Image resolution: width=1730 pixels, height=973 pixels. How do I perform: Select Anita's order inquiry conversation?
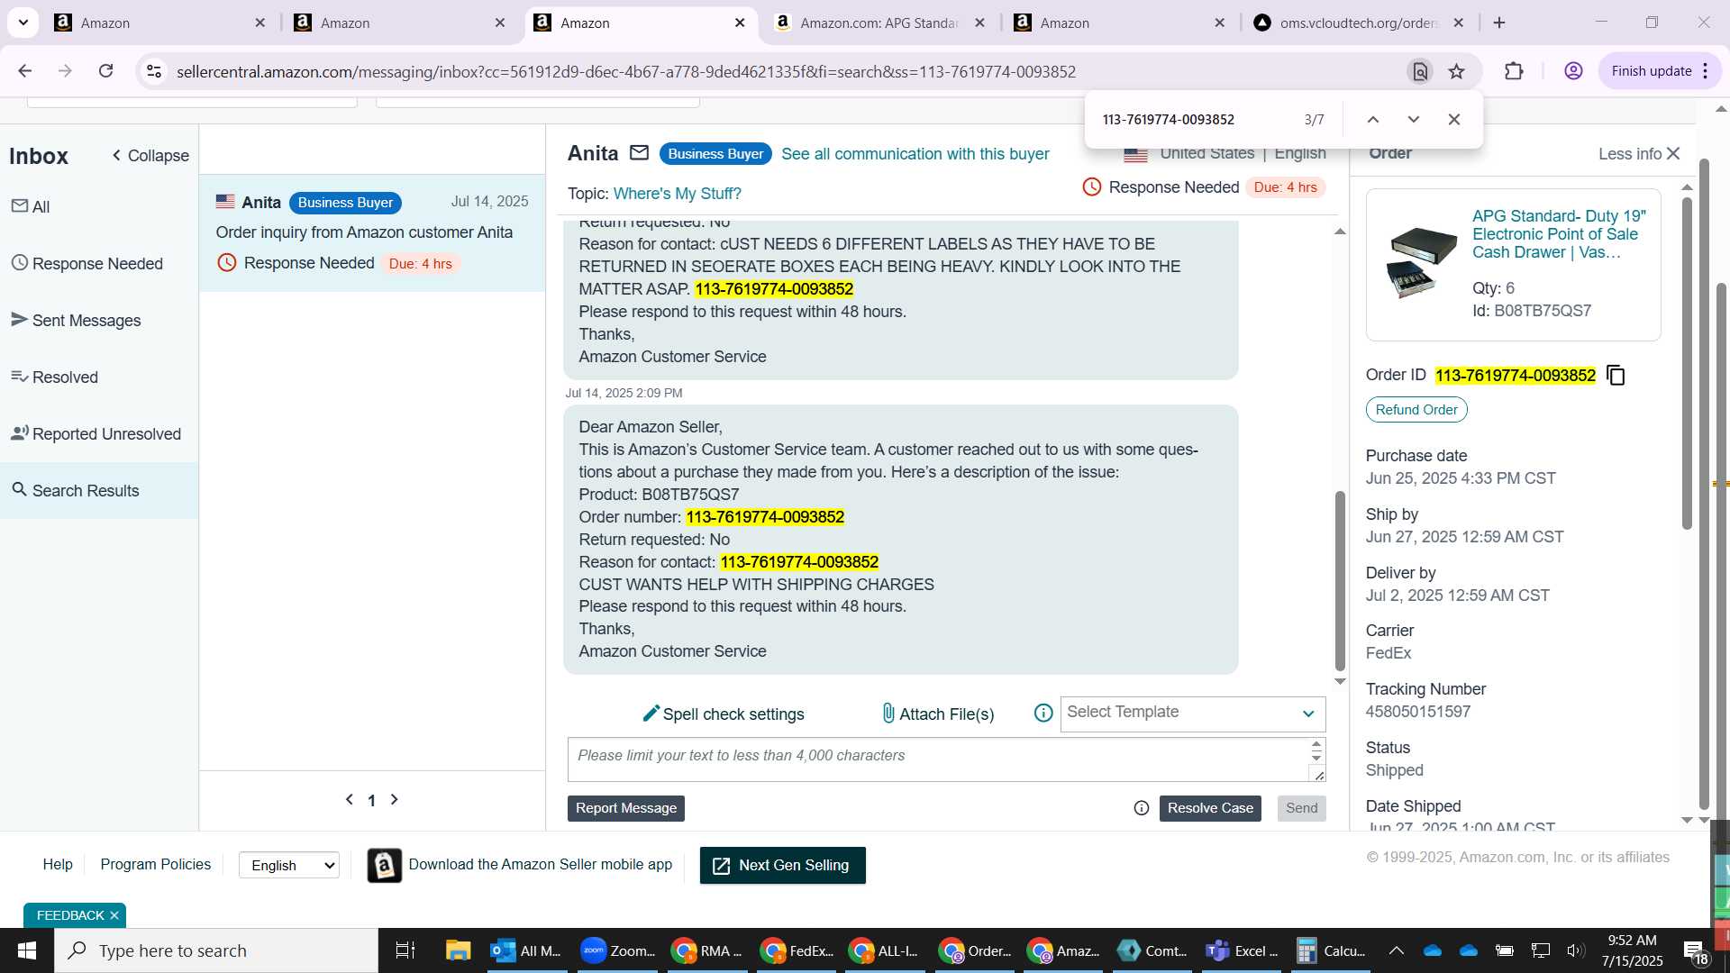[x=372, y=232]
